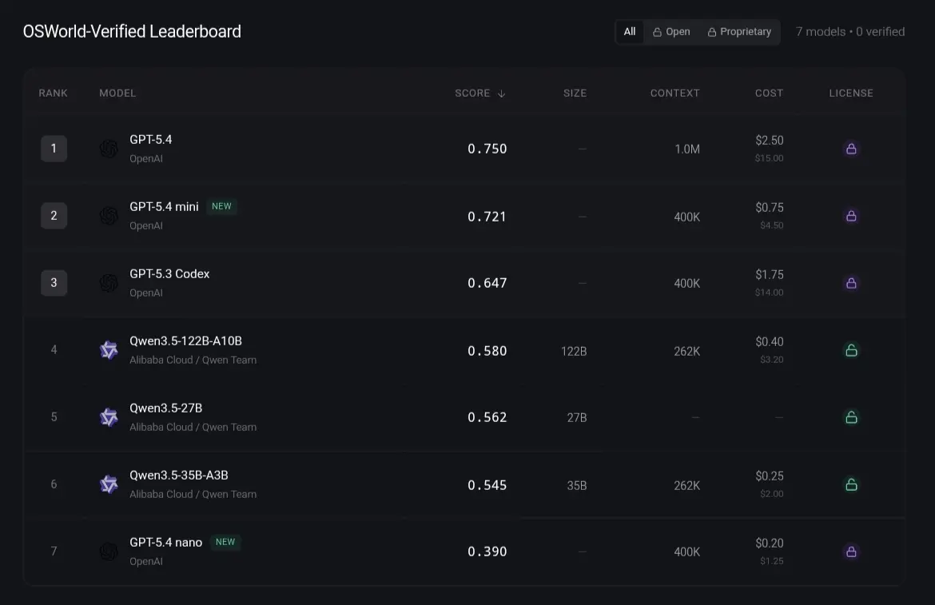Click the '7 models • 0 verified' text
Screen dimensions: 935x605
pyautogui.click(x=849, y=32)
